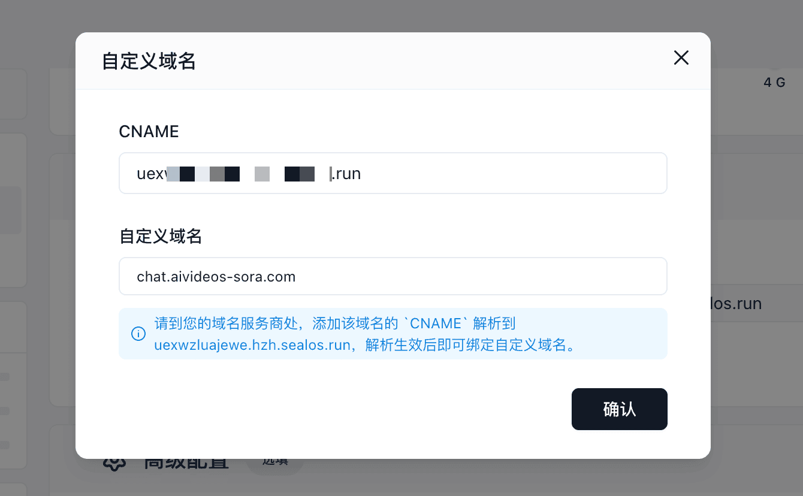The height and width of the screenshot is (496, 803).
Task: Click the blurred portion of the CNAME value
Action: [248, 174]
